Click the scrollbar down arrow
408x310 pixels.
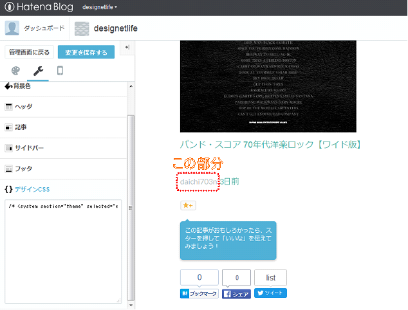(131, 305)
